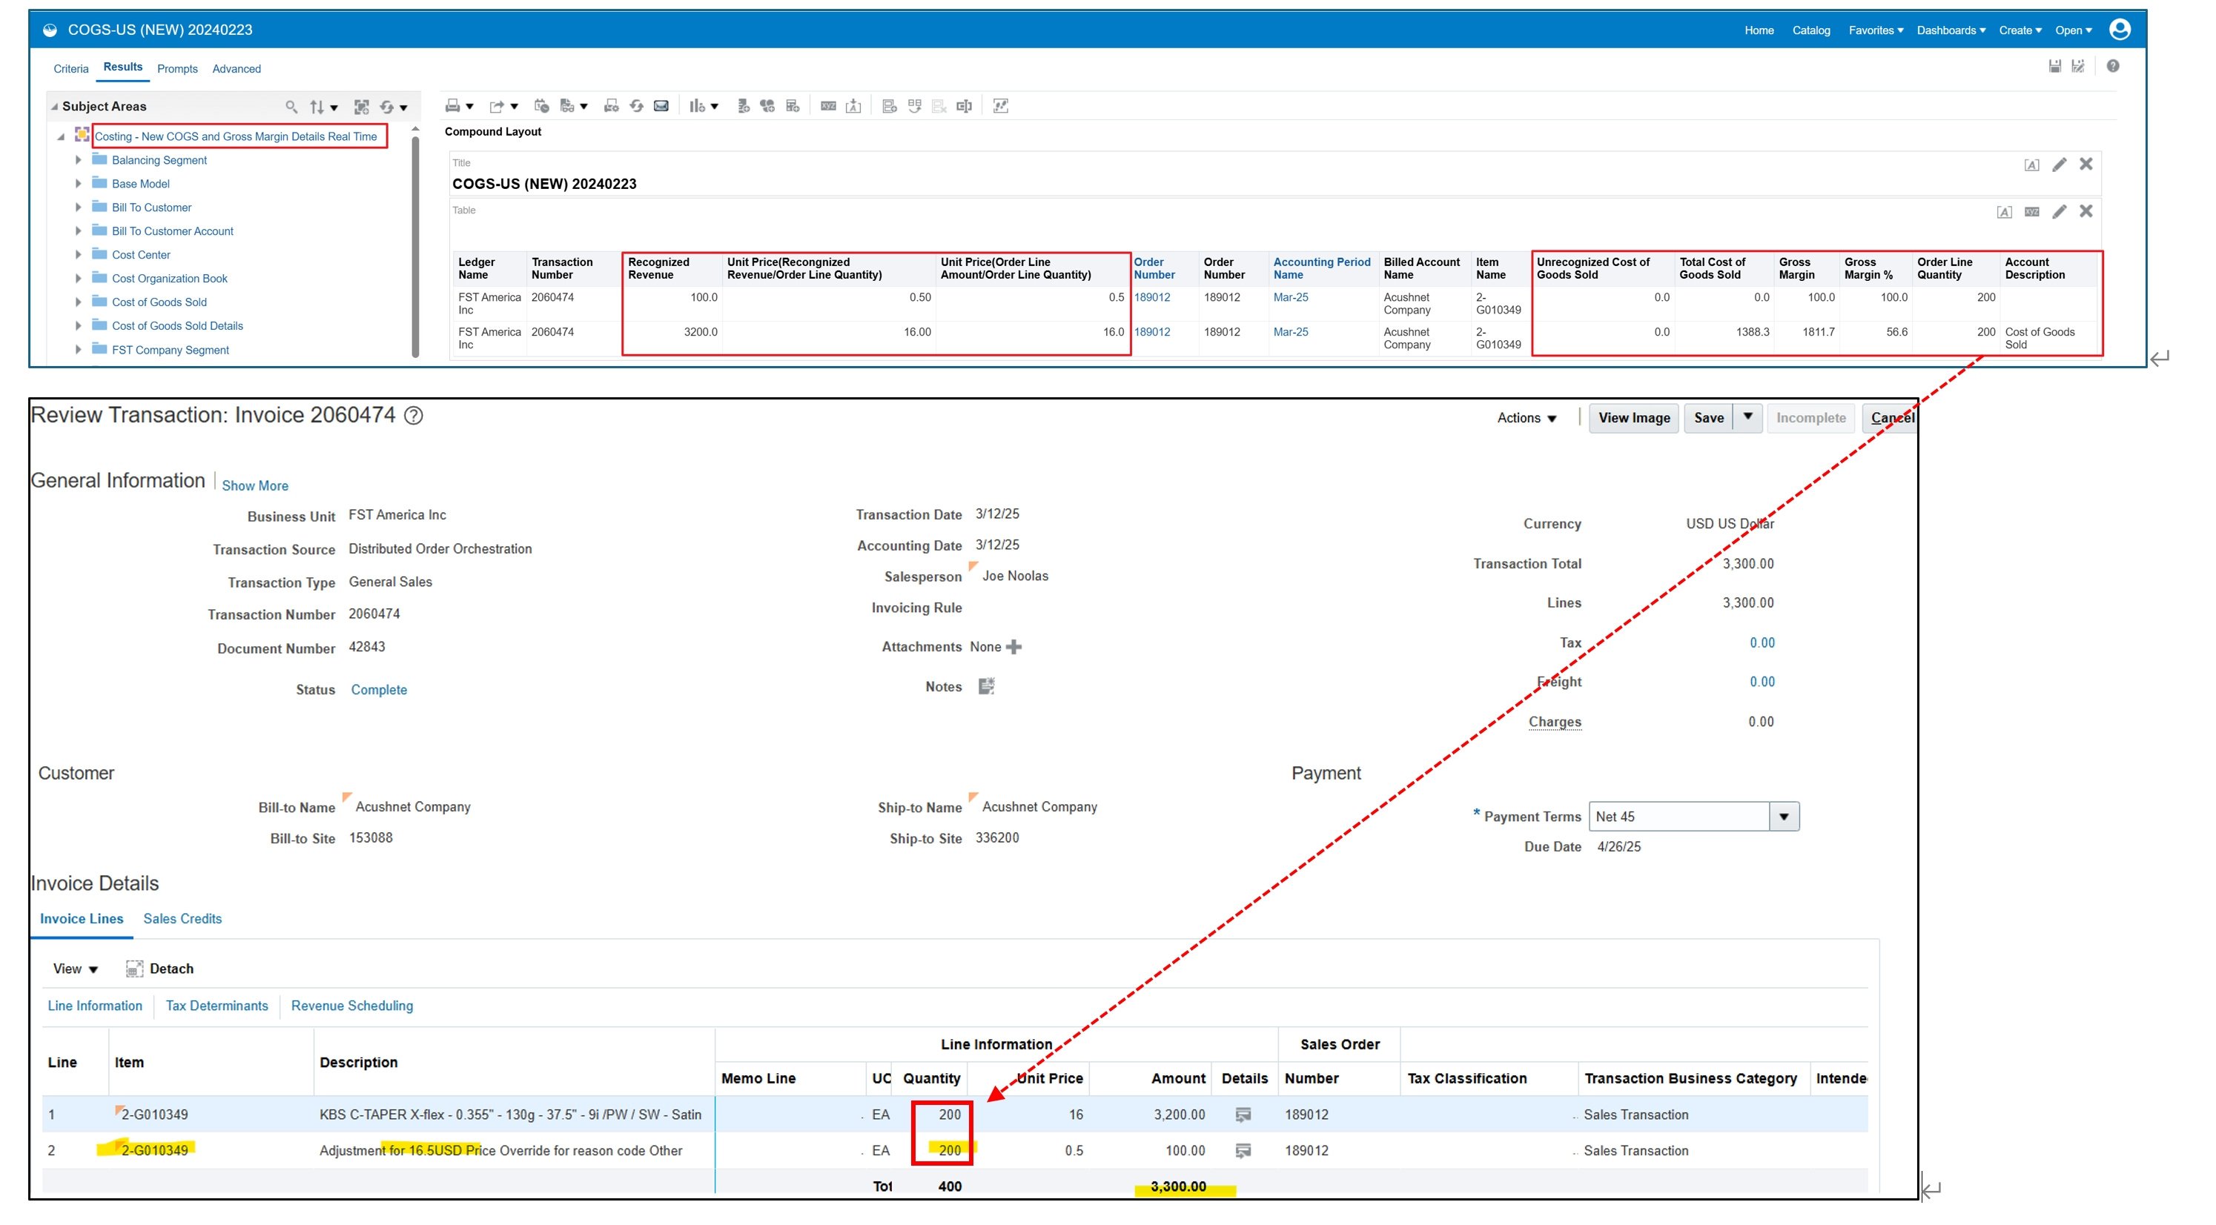The height and width of the screenshot is (1225, 2216).
Task: Click the arrow next to Save button
Action: (x=1747, y=417)
